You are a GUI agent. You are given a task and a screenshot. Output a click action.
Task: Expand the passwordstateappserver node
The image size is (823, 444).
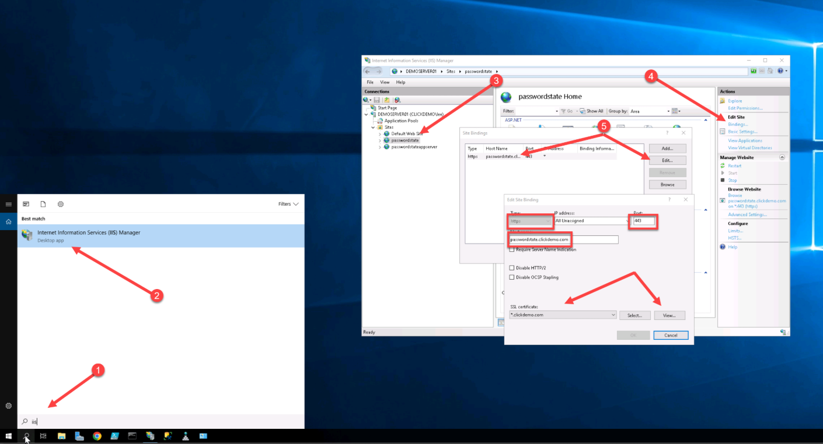pos(380,147)
